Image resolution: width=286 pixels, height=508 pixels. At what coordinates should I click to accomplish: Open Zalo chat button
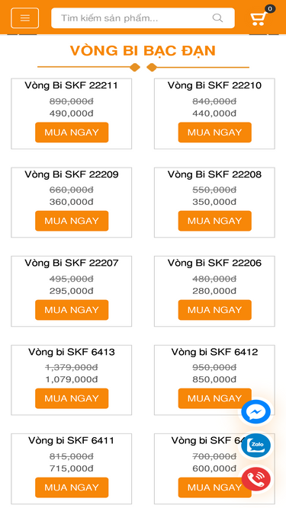[255, 446]
